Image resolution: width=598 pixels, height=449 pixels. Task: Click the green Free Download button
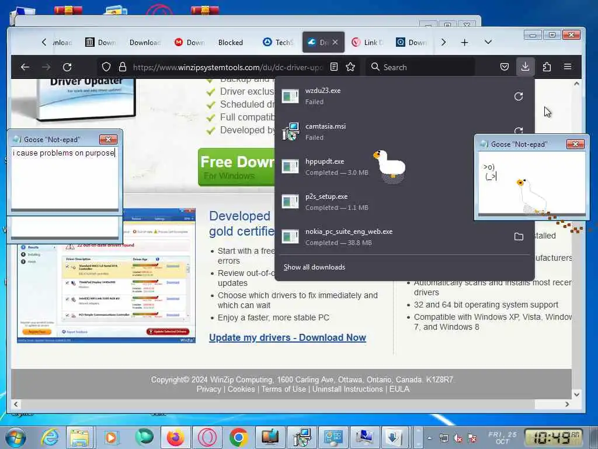(237, 167)
